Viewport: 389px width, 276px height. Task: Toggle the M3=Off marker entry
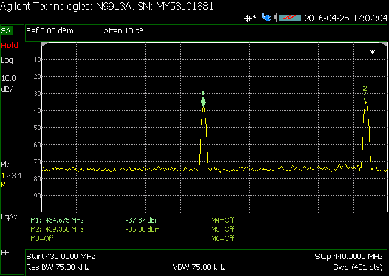43,238
